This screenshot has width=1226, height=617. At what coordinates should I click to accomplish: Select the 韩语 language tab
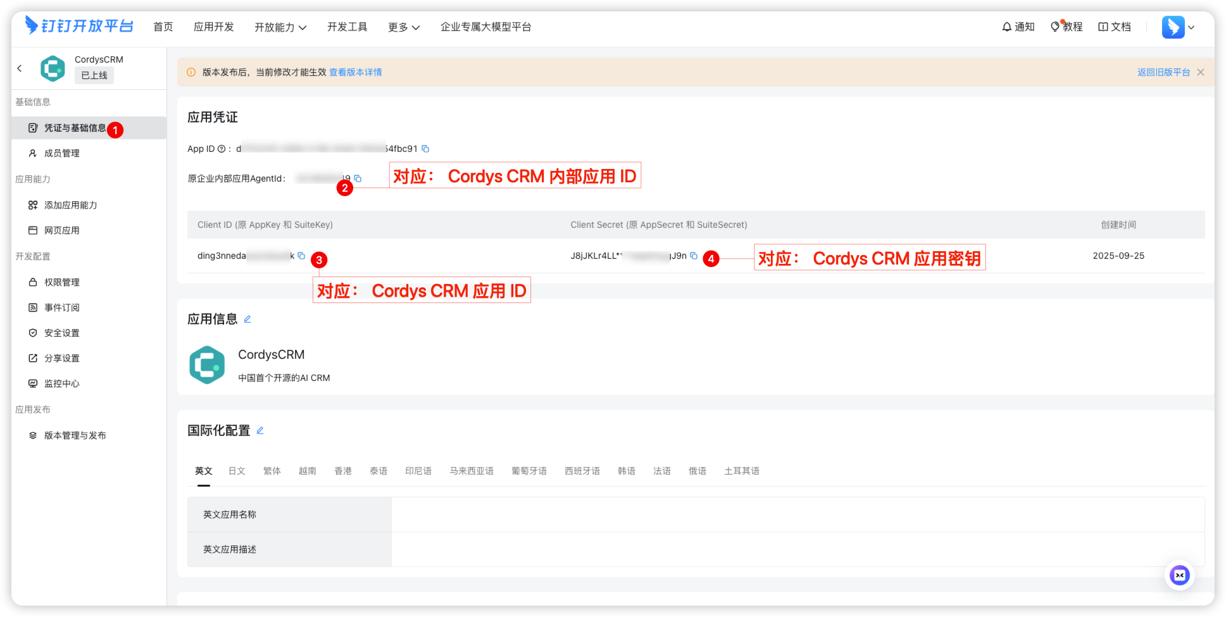click(x=626, y=471)
